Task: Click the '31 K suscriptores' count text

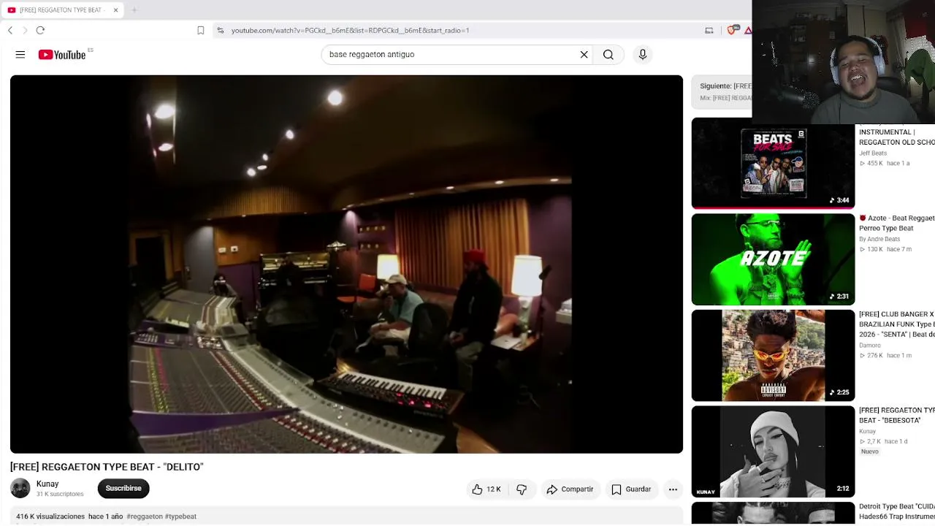Action: (60, 495)
